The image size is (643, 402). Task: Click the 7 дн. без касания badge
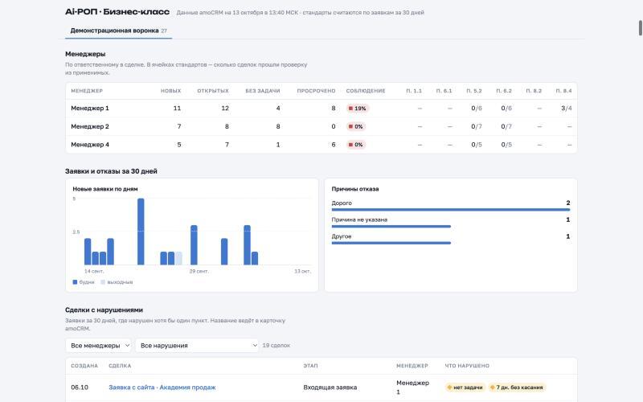pyautogui.click(x=517, y=388)
